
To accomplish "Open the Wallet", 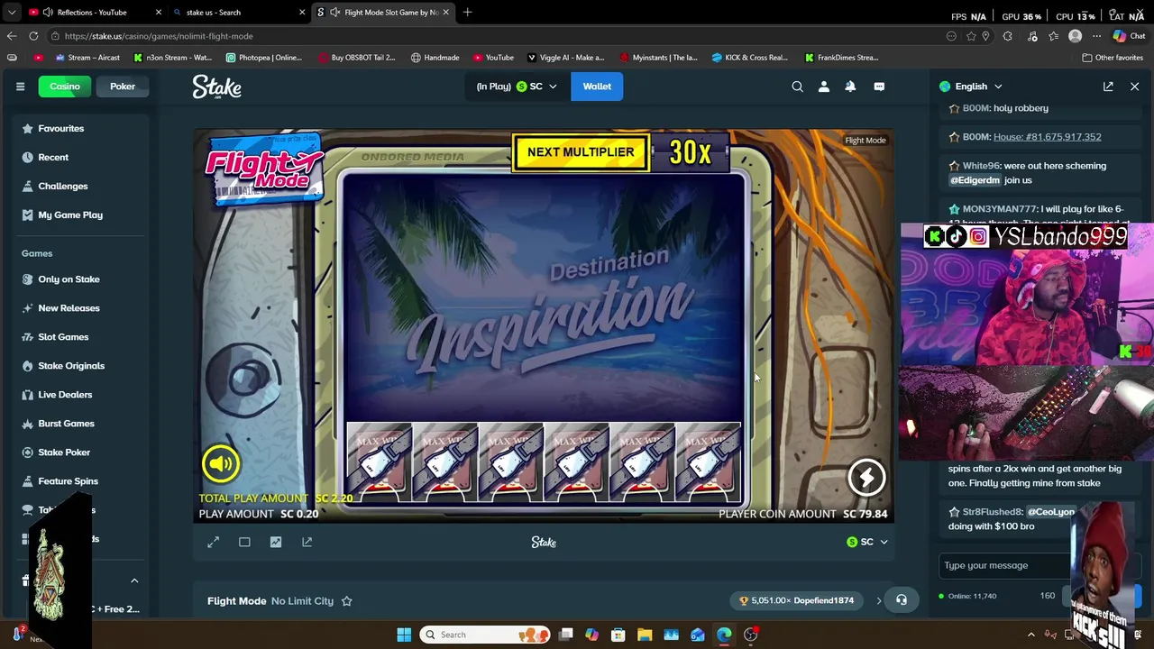I will tap(597, 87).
